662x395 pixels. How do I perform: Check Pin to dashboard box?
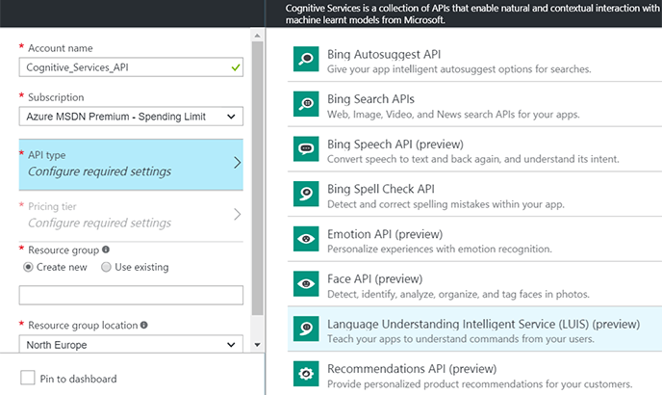click(28, 378)
